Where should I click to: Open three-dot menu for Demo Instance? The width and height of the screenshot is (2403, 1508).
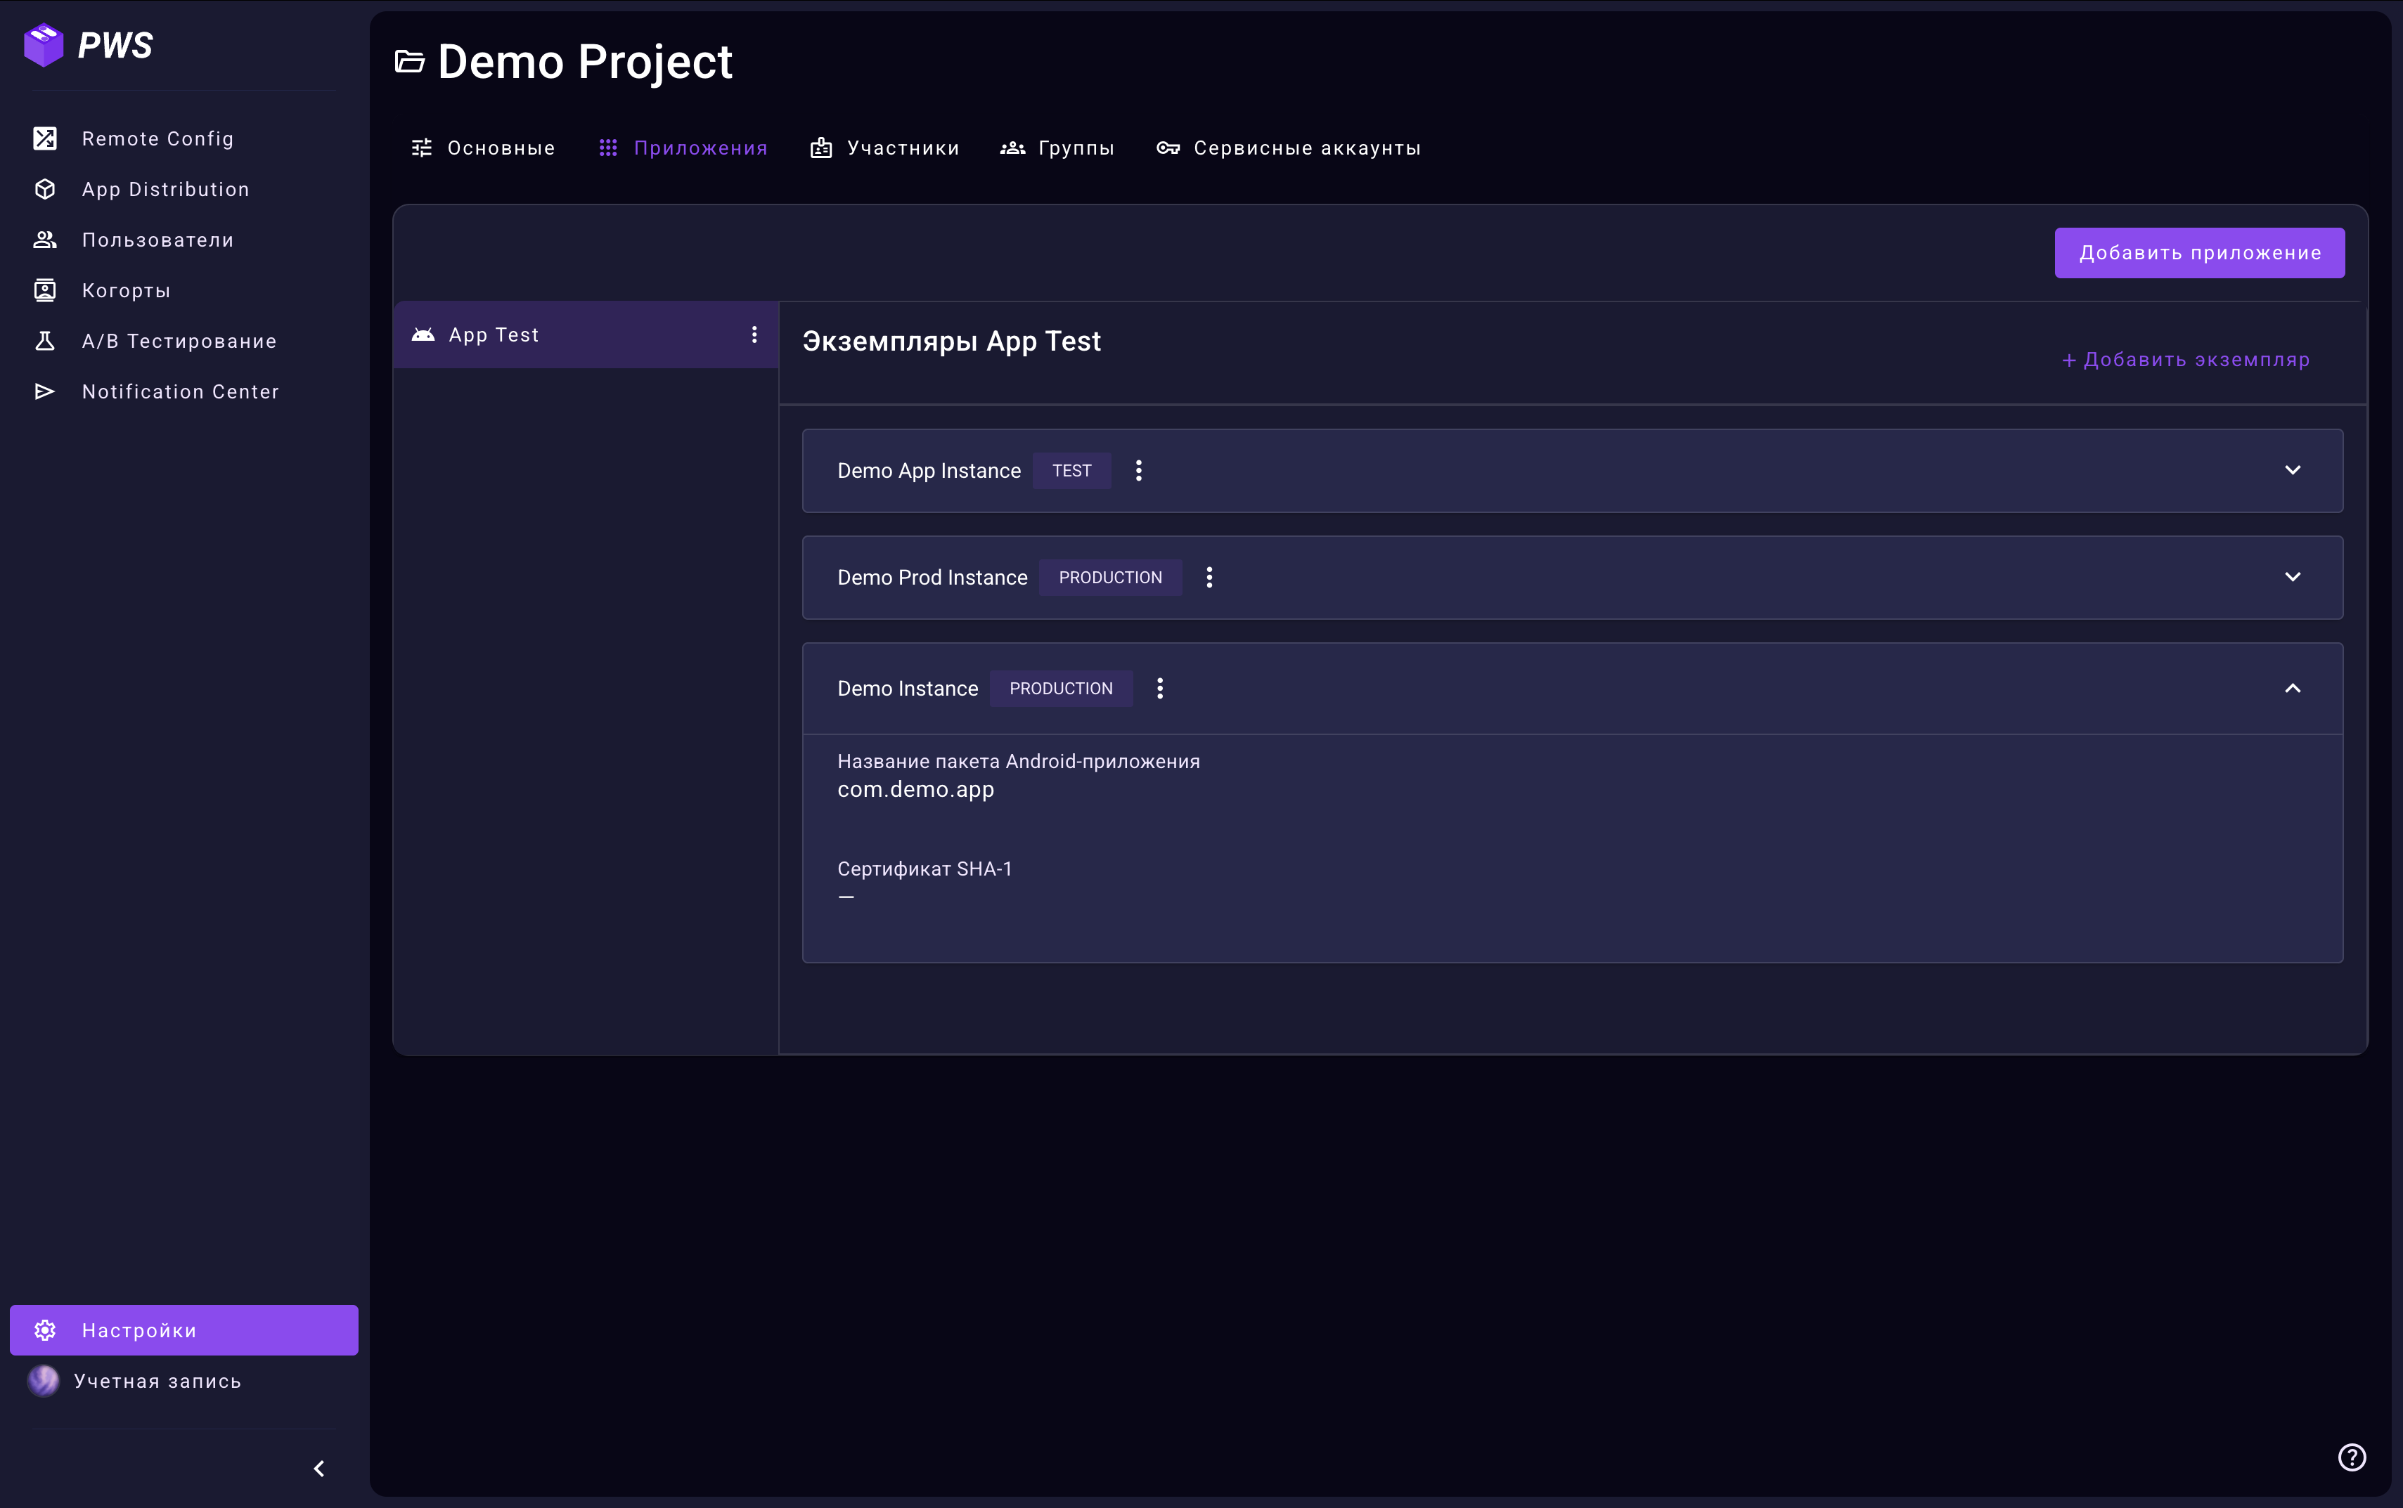1159,688
